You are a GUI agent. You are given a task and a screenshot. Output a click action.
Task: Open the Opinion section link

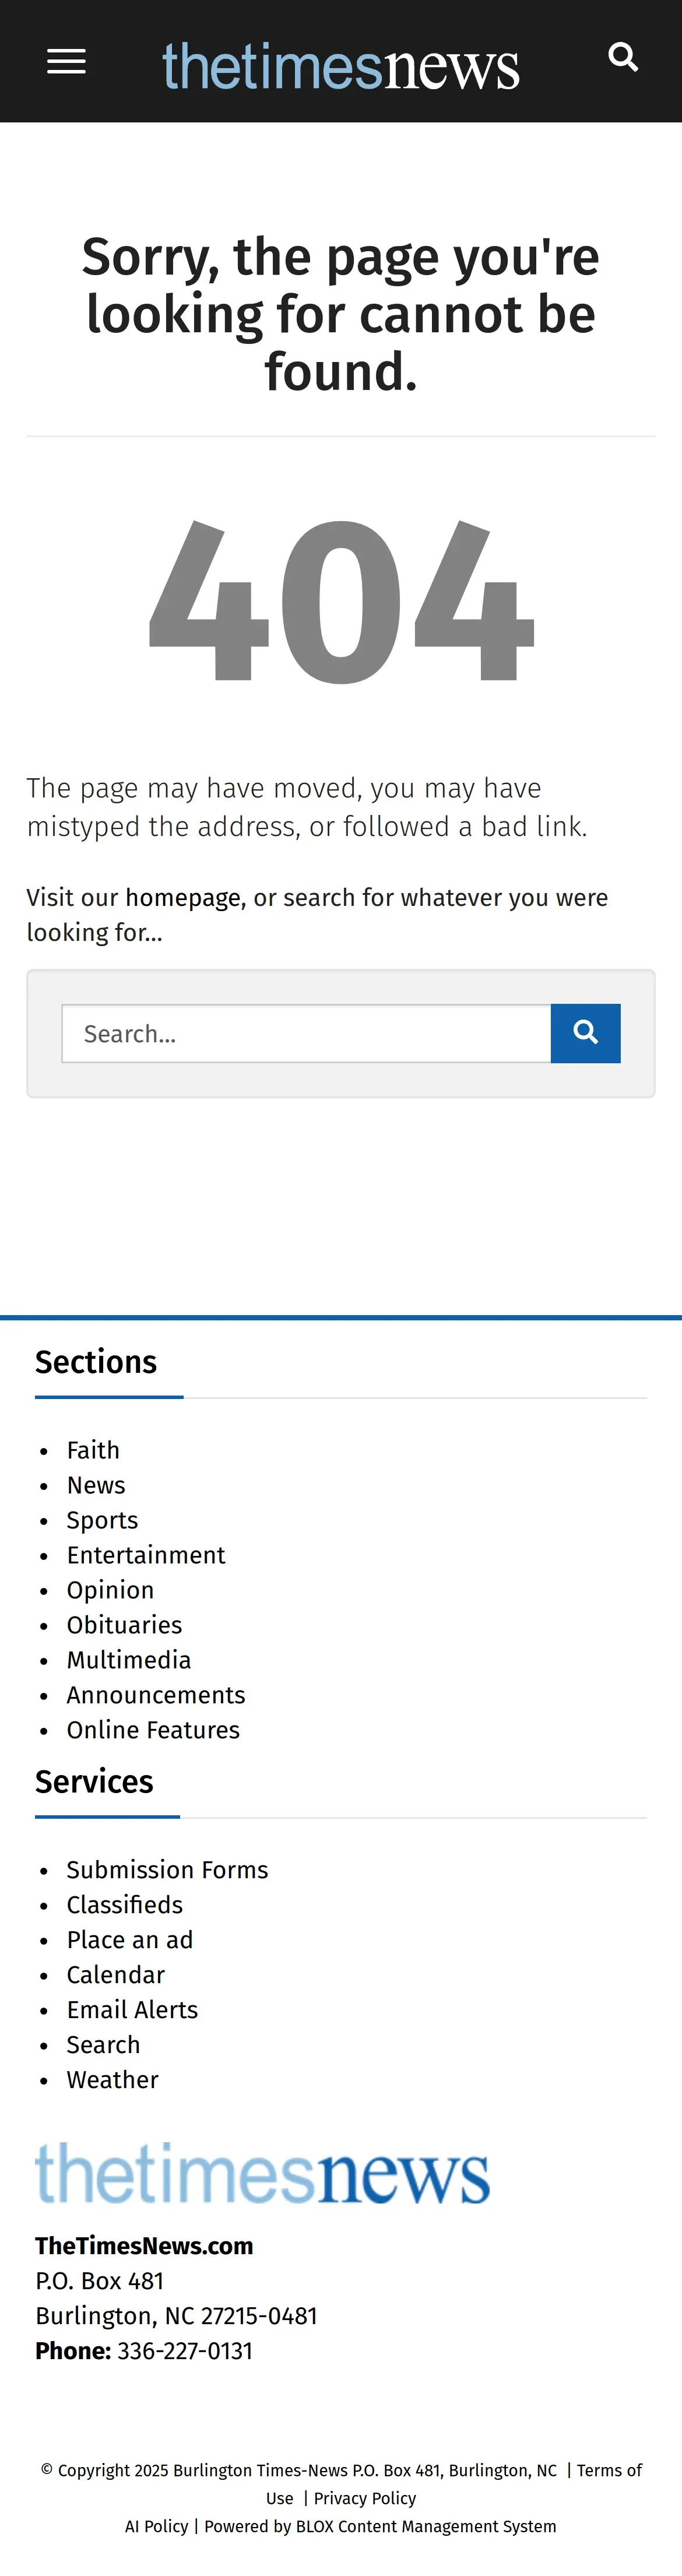(110, 1590)
